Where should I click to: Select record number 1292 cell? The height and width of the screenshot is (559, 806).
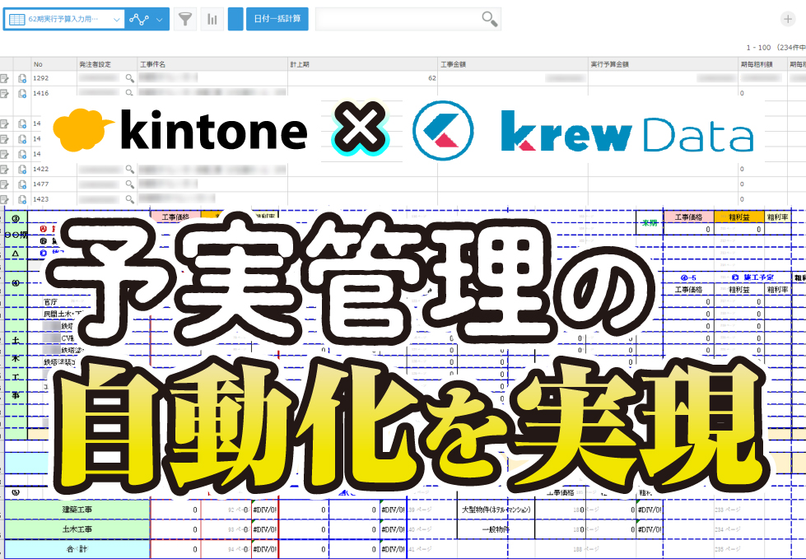pos(54,78)
